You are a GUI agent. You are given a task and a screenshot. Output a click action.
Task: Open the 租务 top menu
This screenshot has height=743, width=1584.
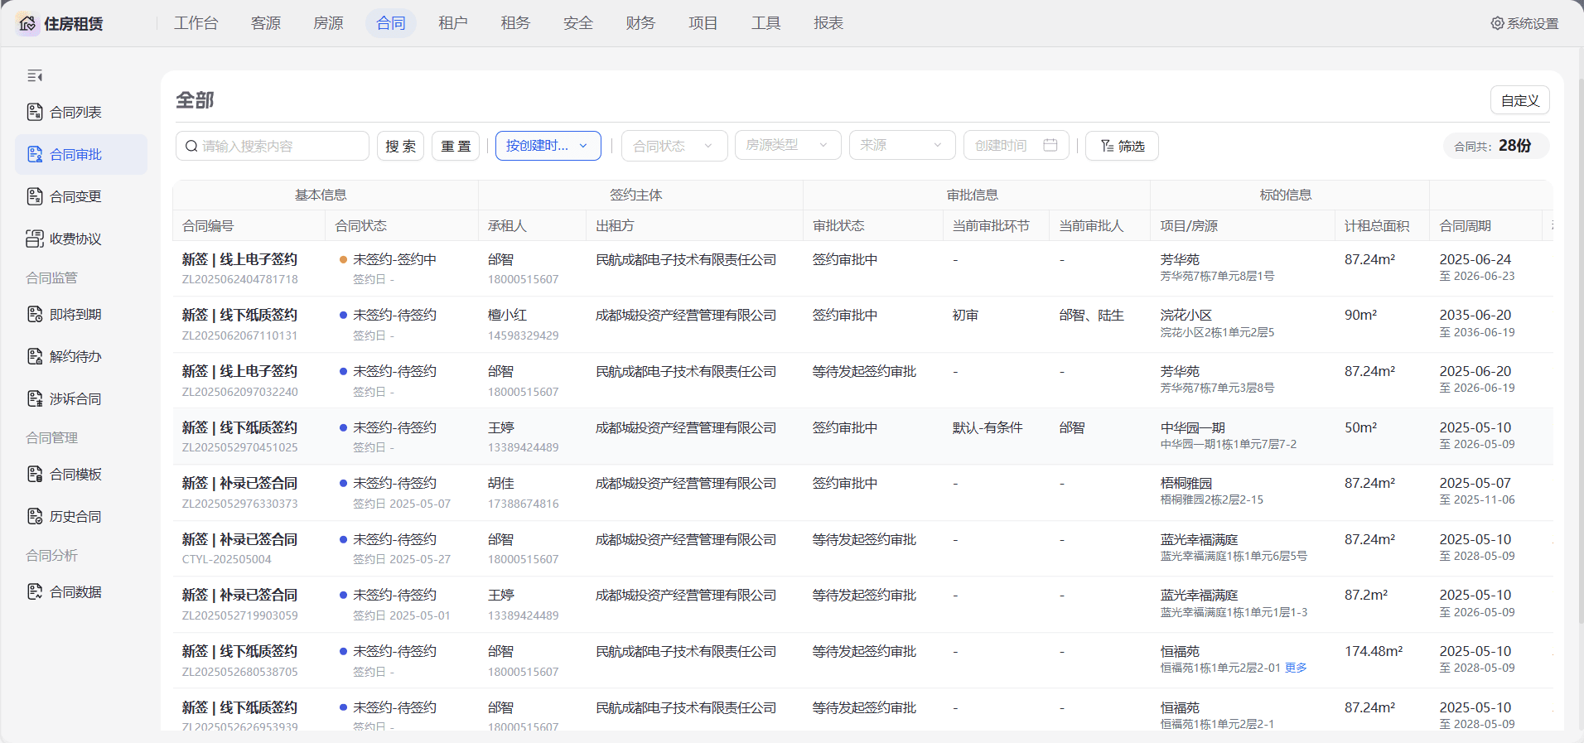(x=515, y=23)
